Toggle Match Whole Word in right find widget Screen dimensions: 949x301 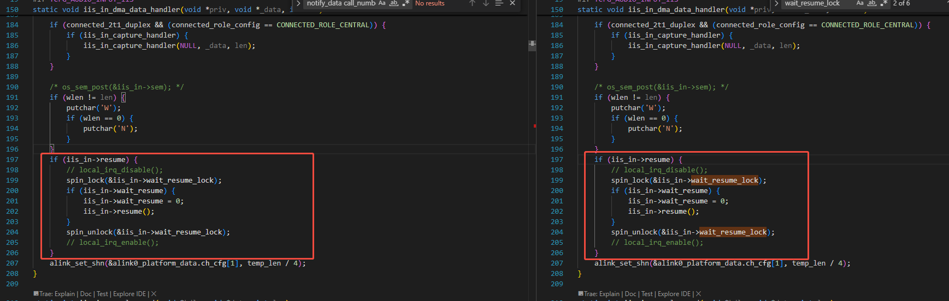872,3
